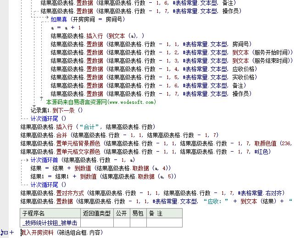The image size is (295, 238).
Task: Click the 置数据 line with 服务开始时间
Action: [172, 52]
